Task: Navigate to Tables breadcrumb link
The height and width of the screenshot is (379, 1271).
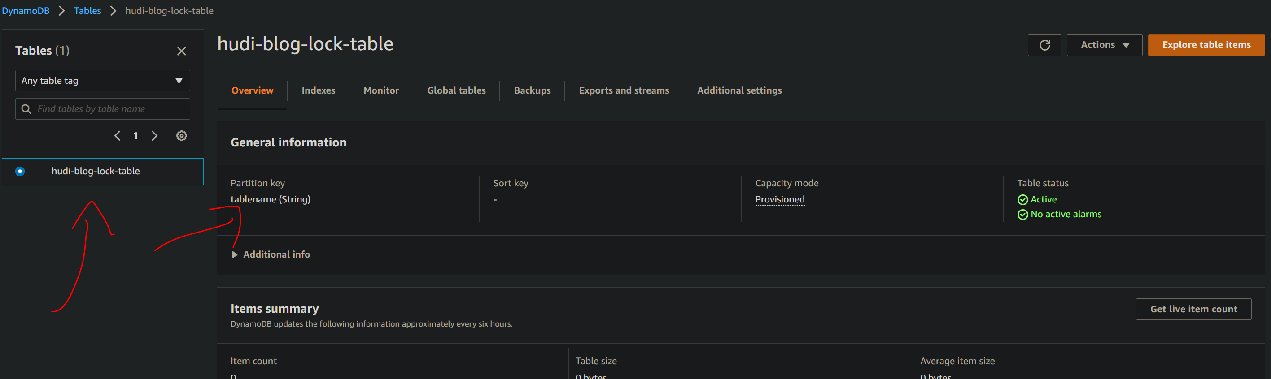Action: click(87, 10)
